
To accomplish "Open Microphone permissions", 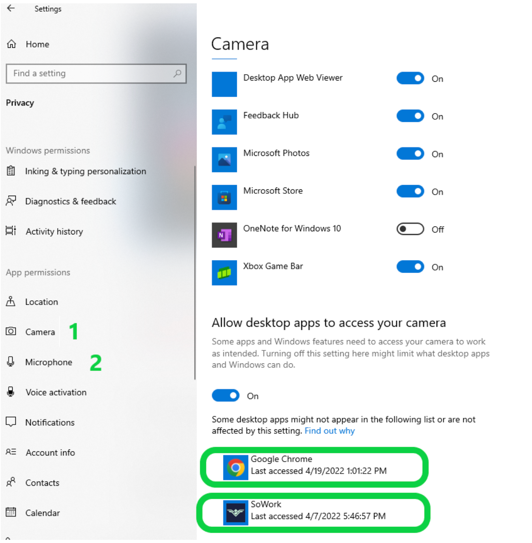I will (x=49, y=362).
